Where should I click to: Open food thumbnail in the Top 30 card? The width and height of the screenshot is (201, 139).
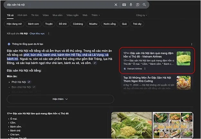(x=184, y=83)
